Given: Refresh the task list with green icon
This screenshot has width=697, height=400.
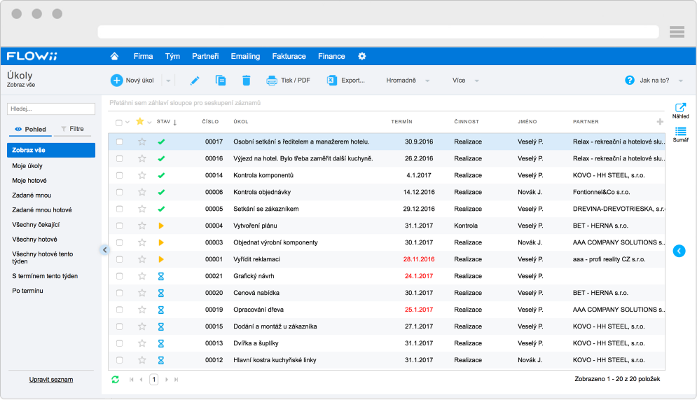Looking at the screenshot, I should [x=115, y=380].
